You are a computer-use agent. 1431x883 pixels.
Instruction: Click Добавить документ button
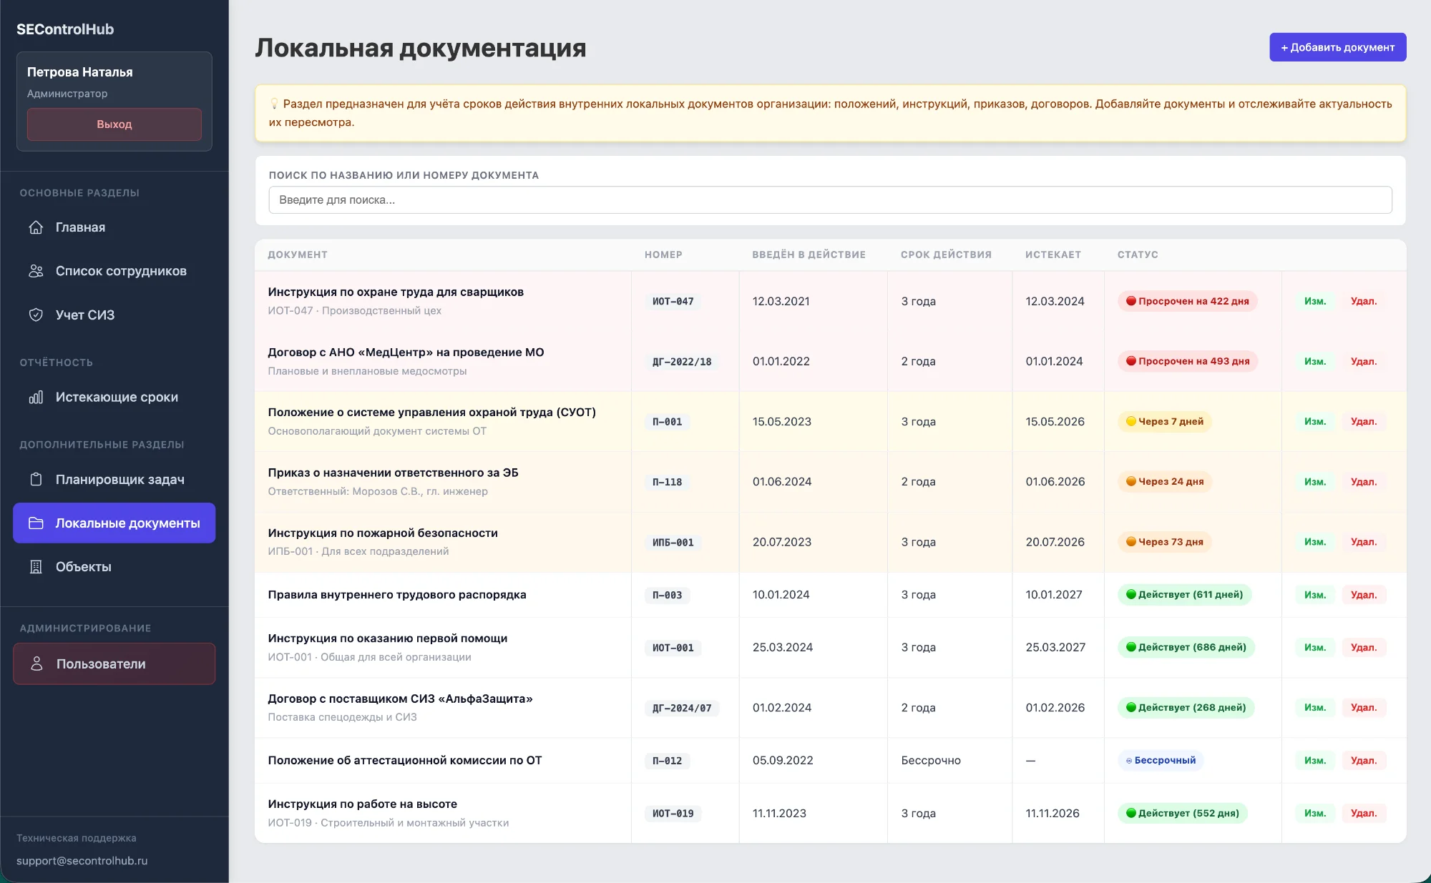[1337, 47]
